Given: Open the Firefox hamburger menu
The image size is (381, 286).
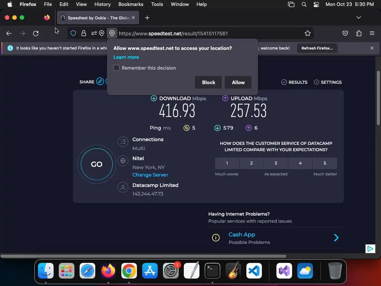Looking at the screenshot, I should click(x=372, y=33).
